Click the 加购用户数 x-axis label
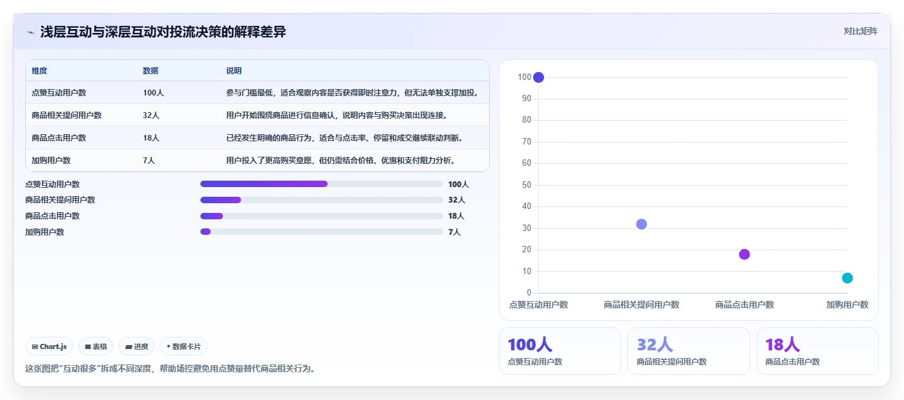The width and height of the screenshot is (904, 400). pos(847,305)
